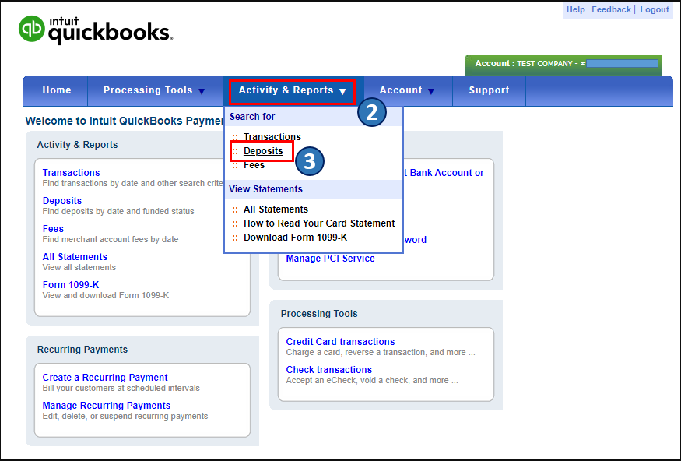The image size is (681, 461).
Task: Expand Processing Tools dropdown arrow
Action: coord(202,91)
